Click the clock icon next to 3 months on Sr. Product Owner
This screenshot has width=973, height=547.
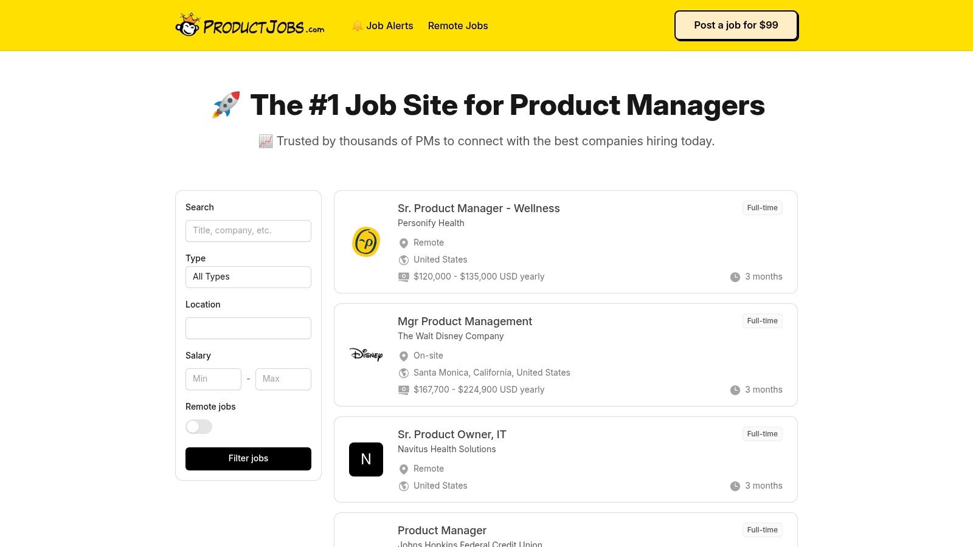click(x=735, y=486)
